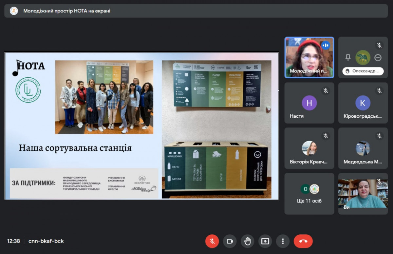Image resolution: width=393 pixels, height=254 pixels.
Task: Pin Олександр's tile using the pin icon
Action: (348, 58)
